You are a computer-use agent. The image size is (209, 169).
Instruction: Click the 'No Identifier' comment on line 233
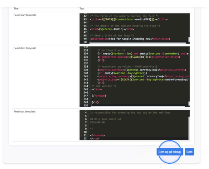(111, 51)
